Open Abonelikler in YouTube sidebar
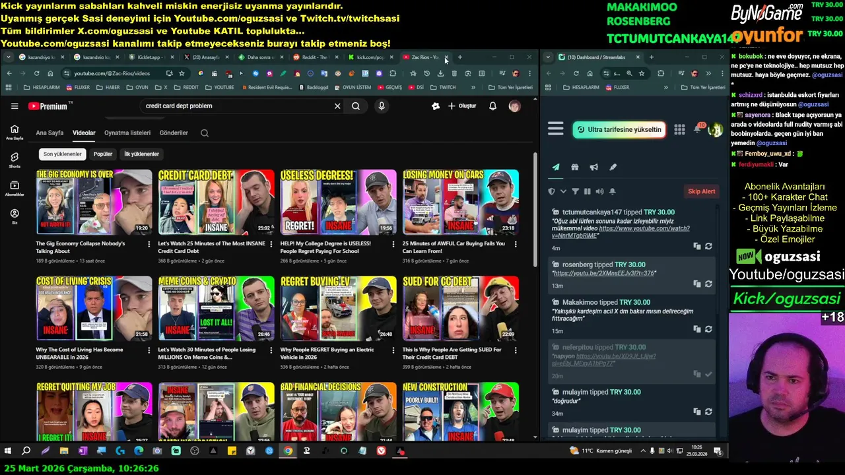The height and width of the screenshot is (475, 845). click(x=15, y=189)
